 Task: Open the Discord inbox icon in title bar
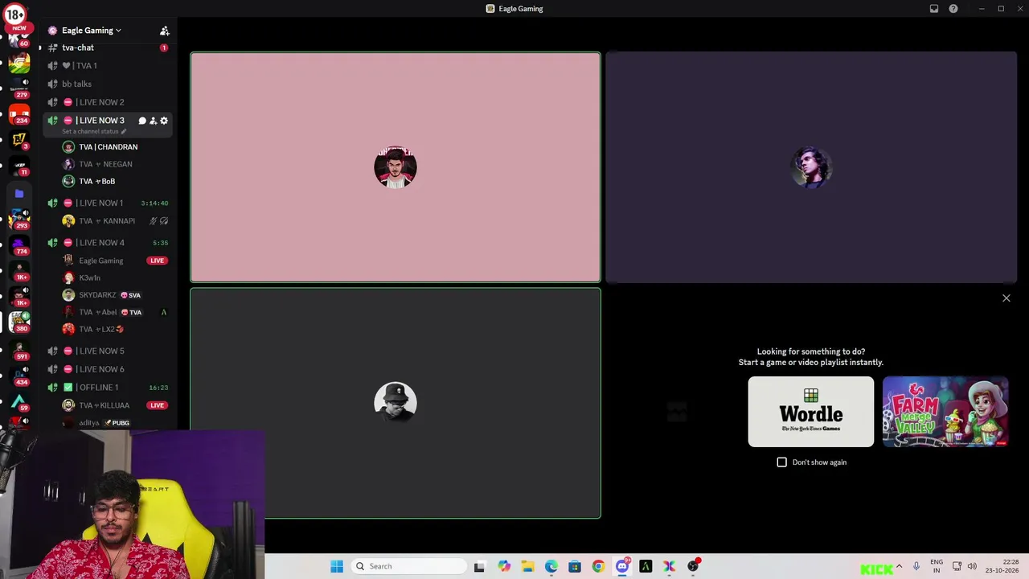click(x=934, y=9)
